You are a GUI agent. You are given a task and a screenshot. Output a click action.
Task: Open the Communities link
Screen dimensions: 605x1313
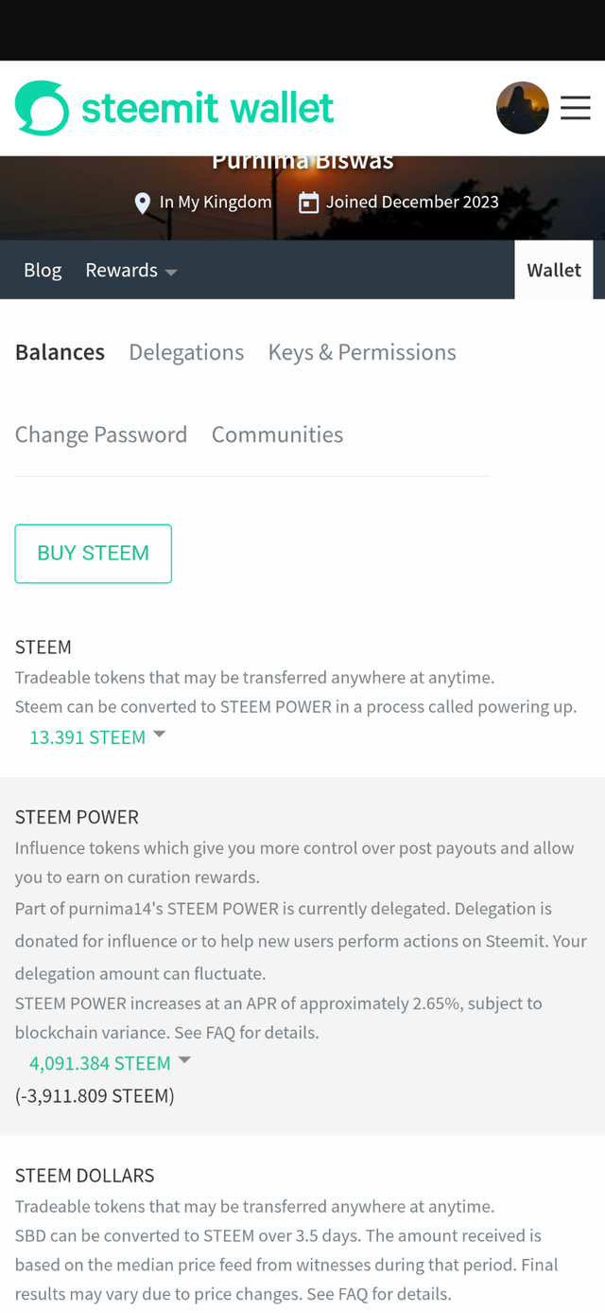277,435
